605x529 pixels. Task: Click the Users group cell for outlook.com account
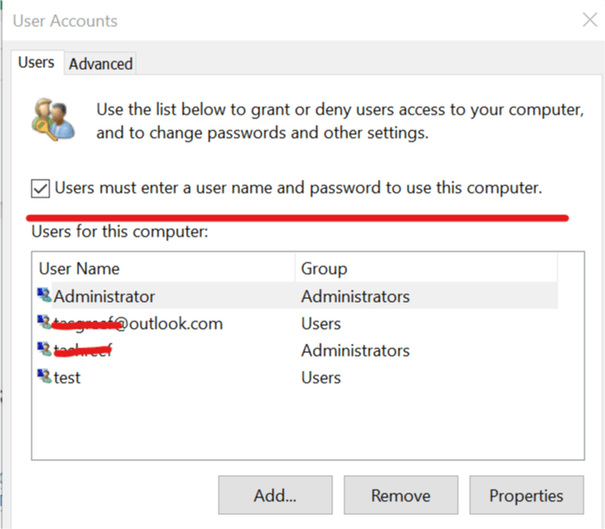click(321, 323)
